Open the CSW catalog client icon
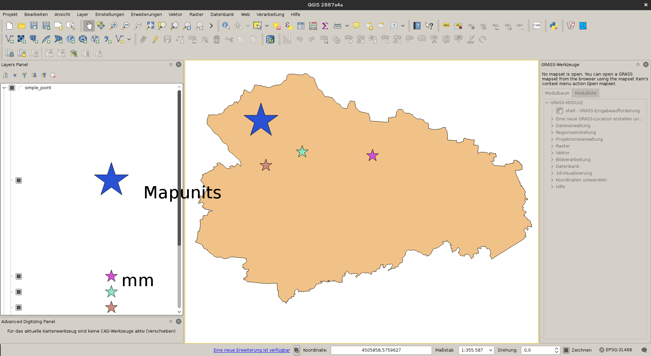Image resolution: width=651 pixels, height=356 pixels. click(537, 26)
